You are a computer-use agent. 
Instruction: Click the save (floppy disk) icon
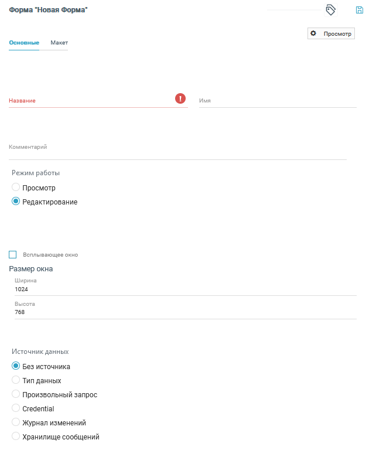coord(360,10)
